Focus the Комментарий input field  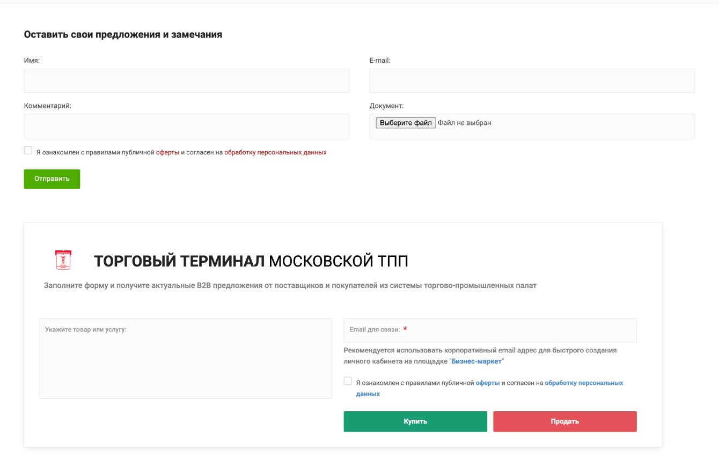(187, 126)
